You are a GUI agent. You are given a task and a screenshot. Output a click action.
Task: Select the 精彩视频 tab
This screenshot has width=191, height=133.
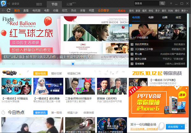tap(40, 73)
